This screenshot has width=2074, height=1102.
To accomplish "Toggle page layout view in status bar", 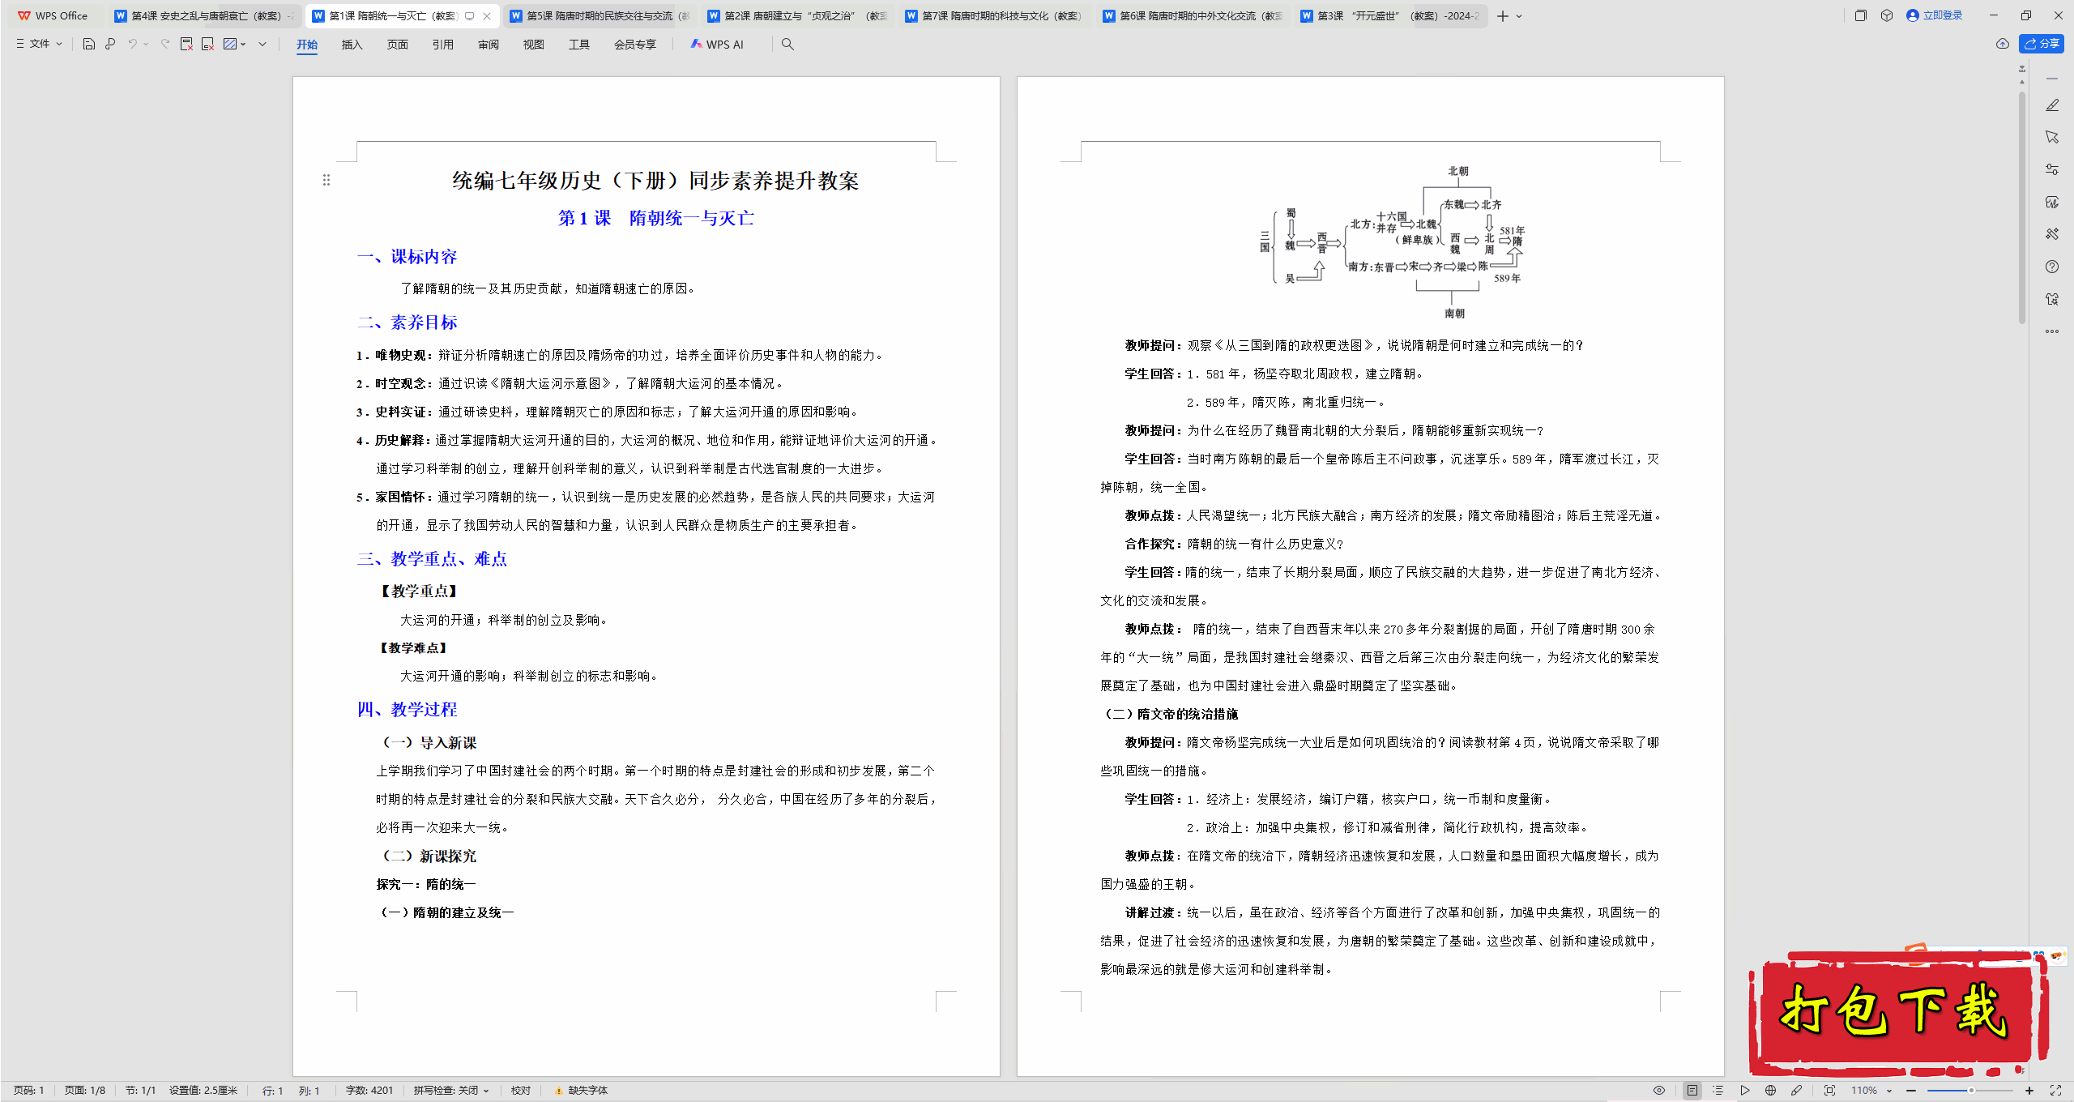I will tap(1692, 1091).
